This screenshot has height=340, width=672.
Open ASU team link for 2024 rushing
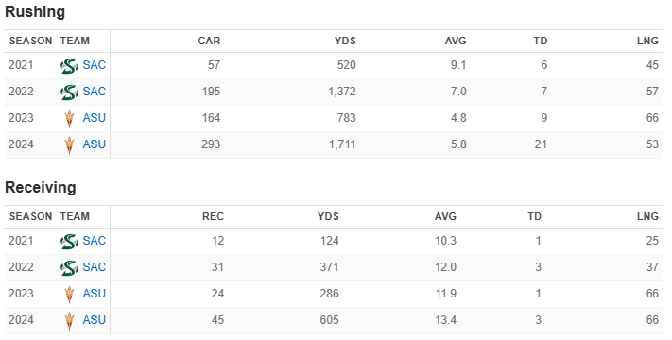(x=94, y=144)
